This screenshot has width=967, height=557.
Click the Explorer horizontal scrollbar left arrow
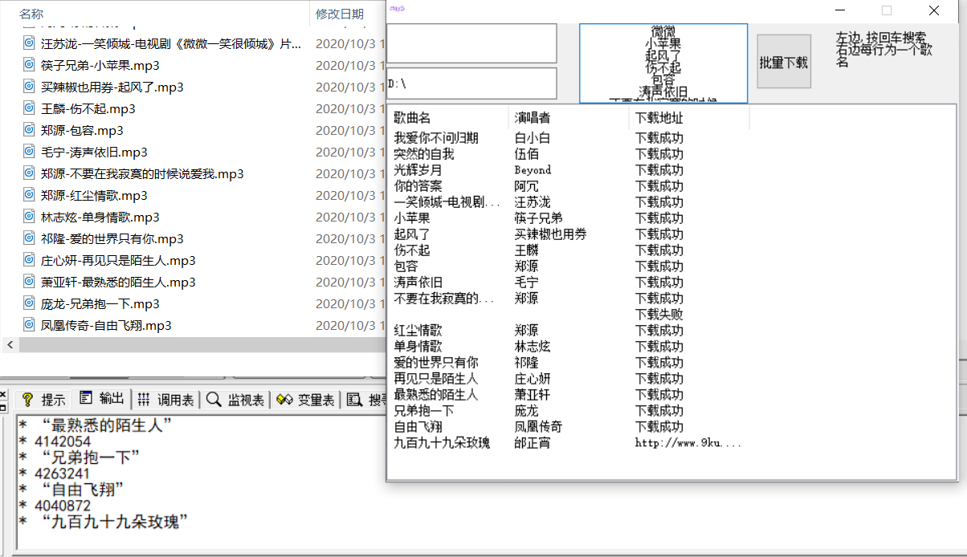click(10, 344)
